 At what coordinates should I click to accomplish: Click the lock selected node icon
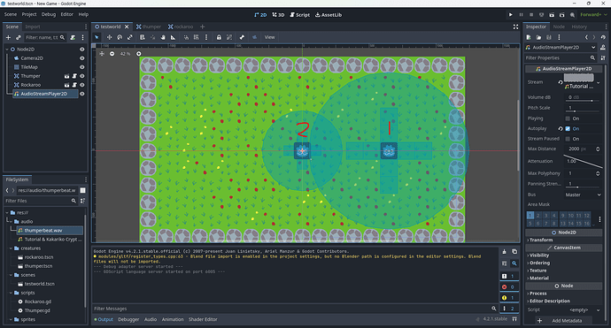pos(219,37)
